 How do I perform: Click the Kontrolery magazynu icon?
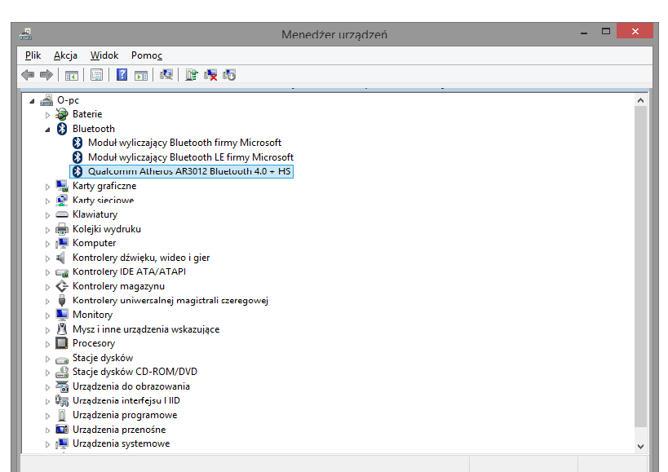[x=62, y=286]
